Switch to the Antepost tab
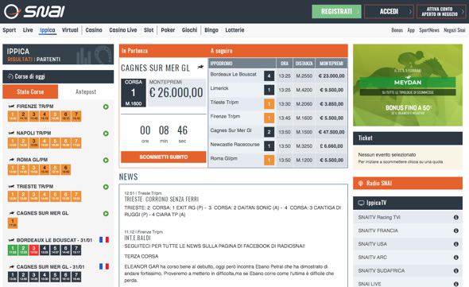The height and width of the screenshot is (287, 469). click(x=86, y=91)
